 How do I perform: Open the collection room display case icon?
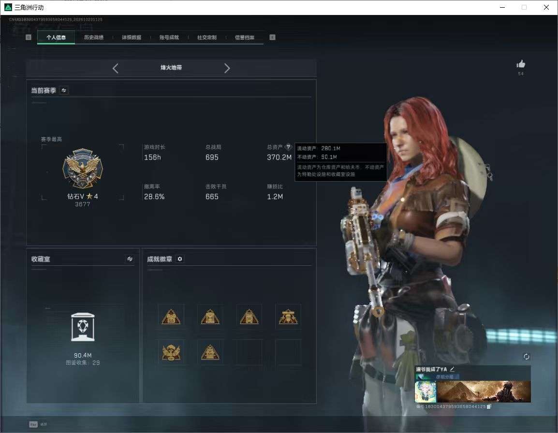point(83,327)
